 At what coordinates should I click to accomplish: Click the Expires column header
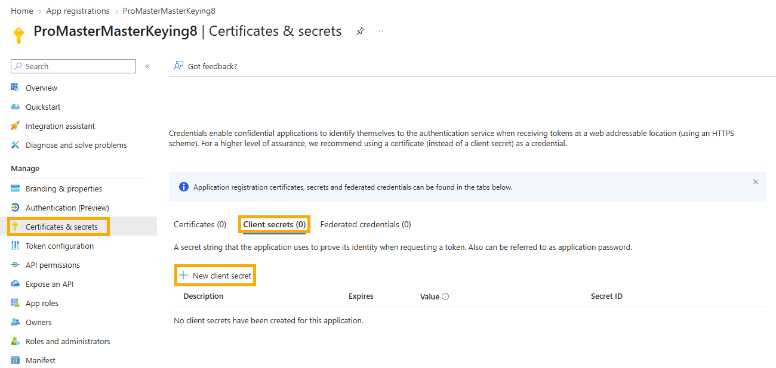pos(361,296)
